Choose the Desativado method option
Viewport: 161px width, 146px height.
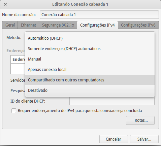(x=90, y=90)
